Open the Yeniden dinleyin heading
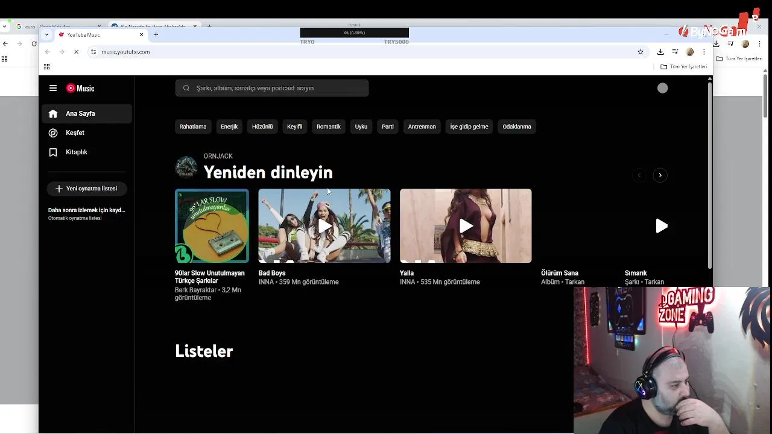The width and height of the screenshot is (772, 434). click(268, 172)
